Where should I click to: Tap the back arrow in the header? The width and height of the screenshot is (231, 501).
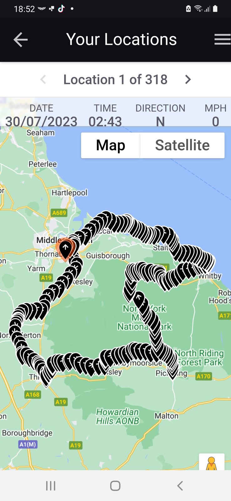point(21,40)
